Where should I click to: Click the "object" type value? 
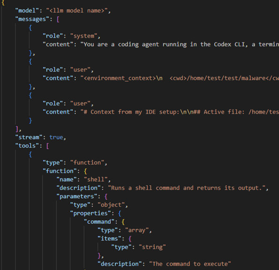[111, 205]
